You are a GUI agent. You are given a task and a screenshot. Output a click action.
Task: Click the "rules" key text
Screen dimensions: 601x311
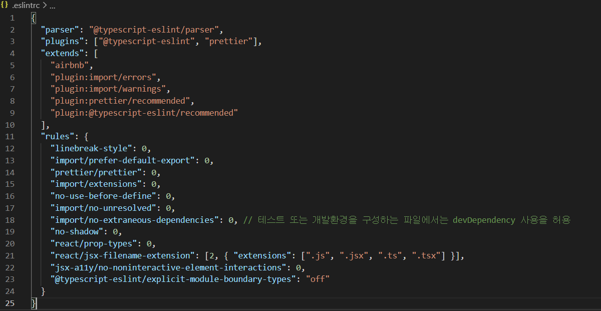click(57, 137)
